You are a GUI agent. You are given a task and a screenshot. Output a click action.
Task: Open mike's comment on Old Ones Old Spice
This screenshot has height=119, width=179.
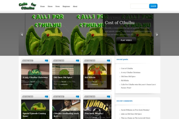[131, 114]
